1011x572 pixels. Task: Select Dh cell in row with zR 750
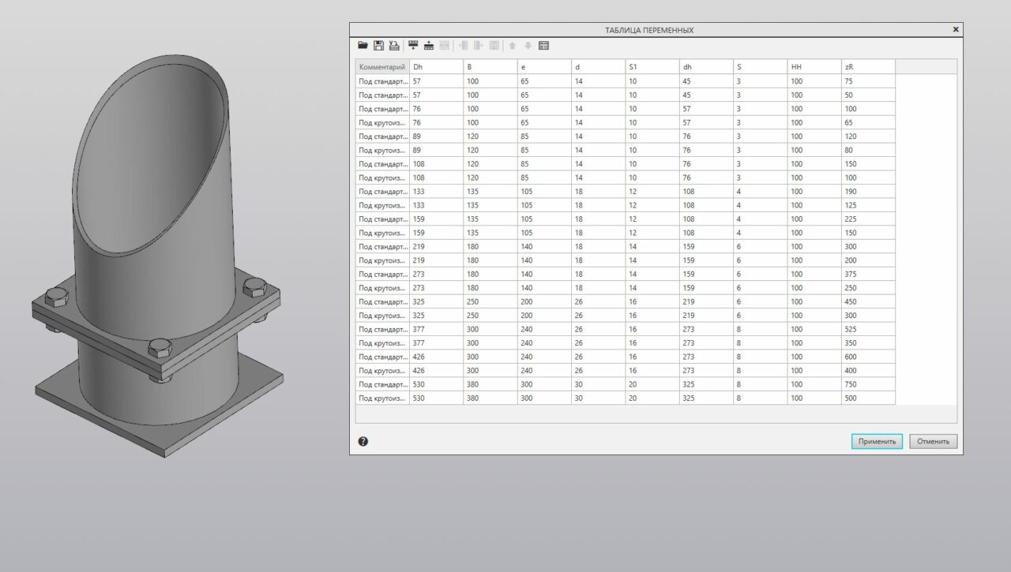[x=436, y=384]
